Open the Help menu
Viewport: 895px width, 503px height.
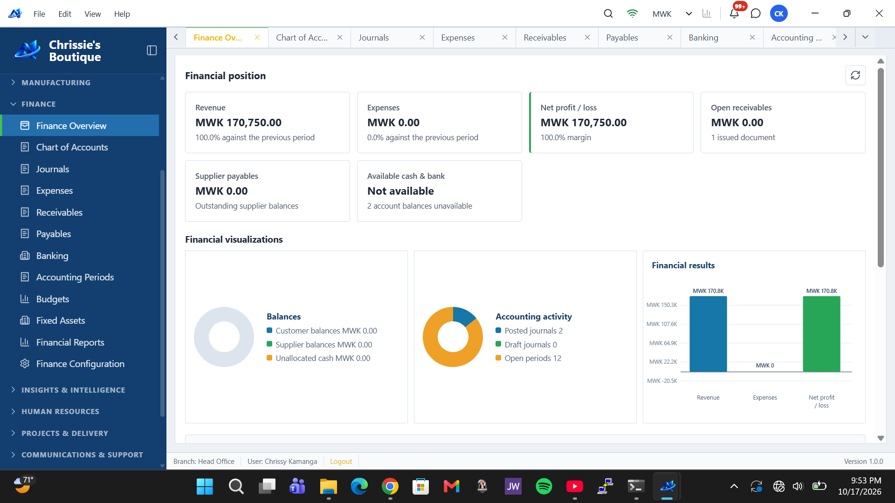click(x=122, y=14)
